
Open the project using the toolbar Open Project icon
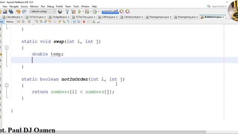(5, 12)
